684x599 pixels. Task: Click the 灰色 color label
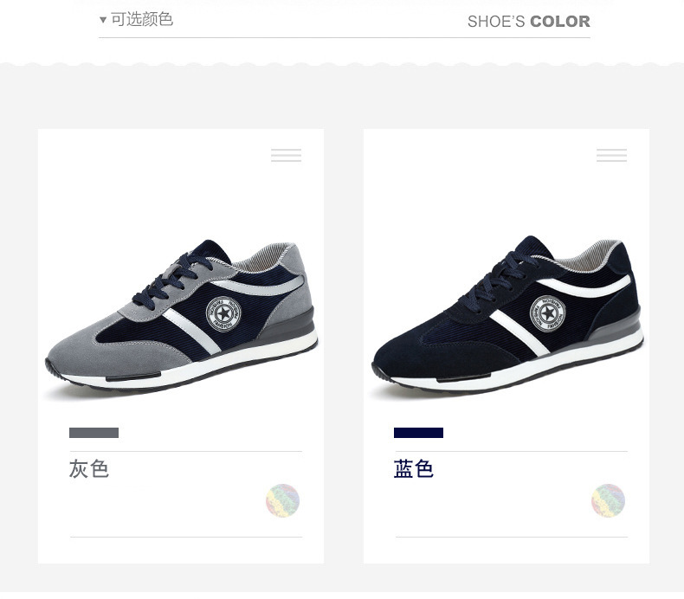click(89, 469)
